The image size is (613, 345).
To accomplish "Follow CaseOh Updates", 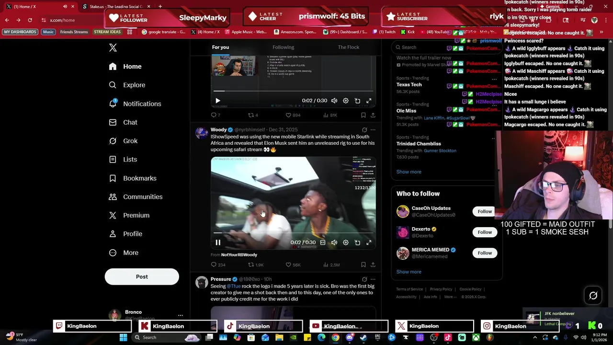I will point(485,211).
